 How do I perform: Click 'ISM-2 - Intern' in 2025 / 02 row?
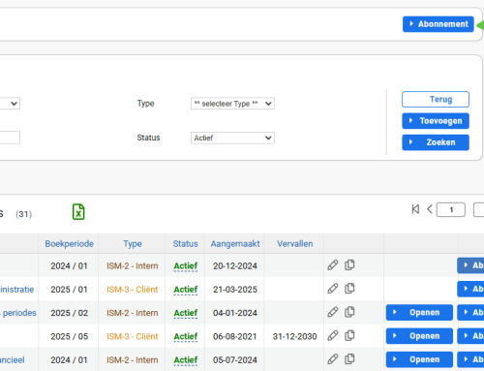coord(133,313)
